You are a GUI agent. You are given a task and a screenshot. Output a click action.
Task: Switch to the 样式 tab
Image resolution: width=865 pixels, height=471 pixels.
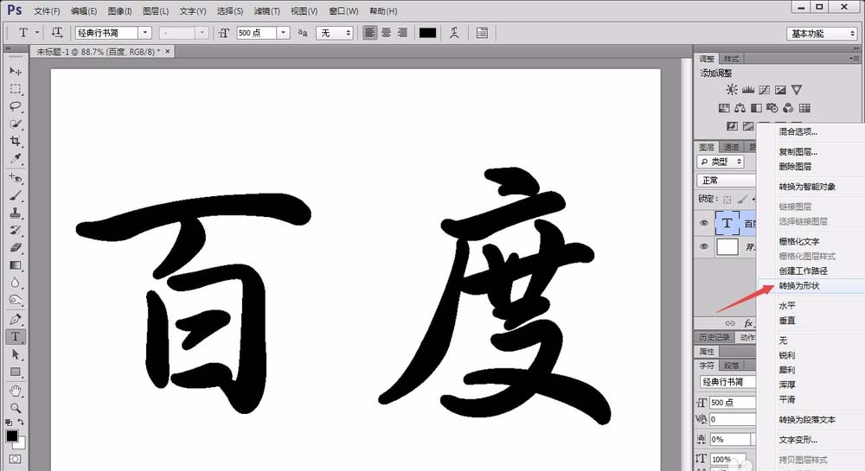point(732,59)
